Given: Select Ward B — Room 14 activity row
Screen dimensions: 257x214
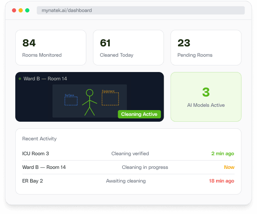Looking at the screenshot, I should [x=128, y=167].
